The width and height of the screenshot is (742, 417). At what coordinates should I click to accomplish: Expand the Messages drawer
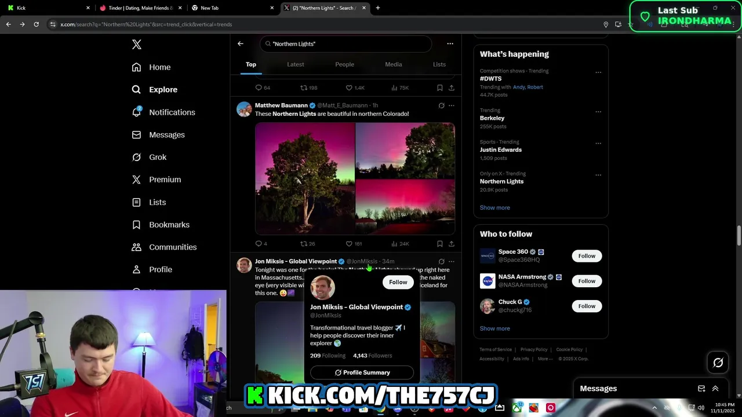(x=715, y=389)
